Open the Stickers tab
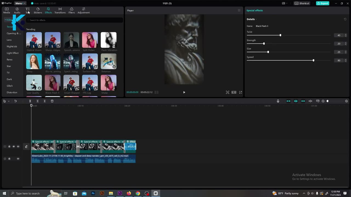 38,11
